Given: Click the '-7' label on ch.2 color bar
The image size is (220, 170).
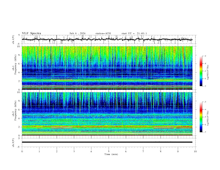Looking at the screenshot, I should coord(205,132).
